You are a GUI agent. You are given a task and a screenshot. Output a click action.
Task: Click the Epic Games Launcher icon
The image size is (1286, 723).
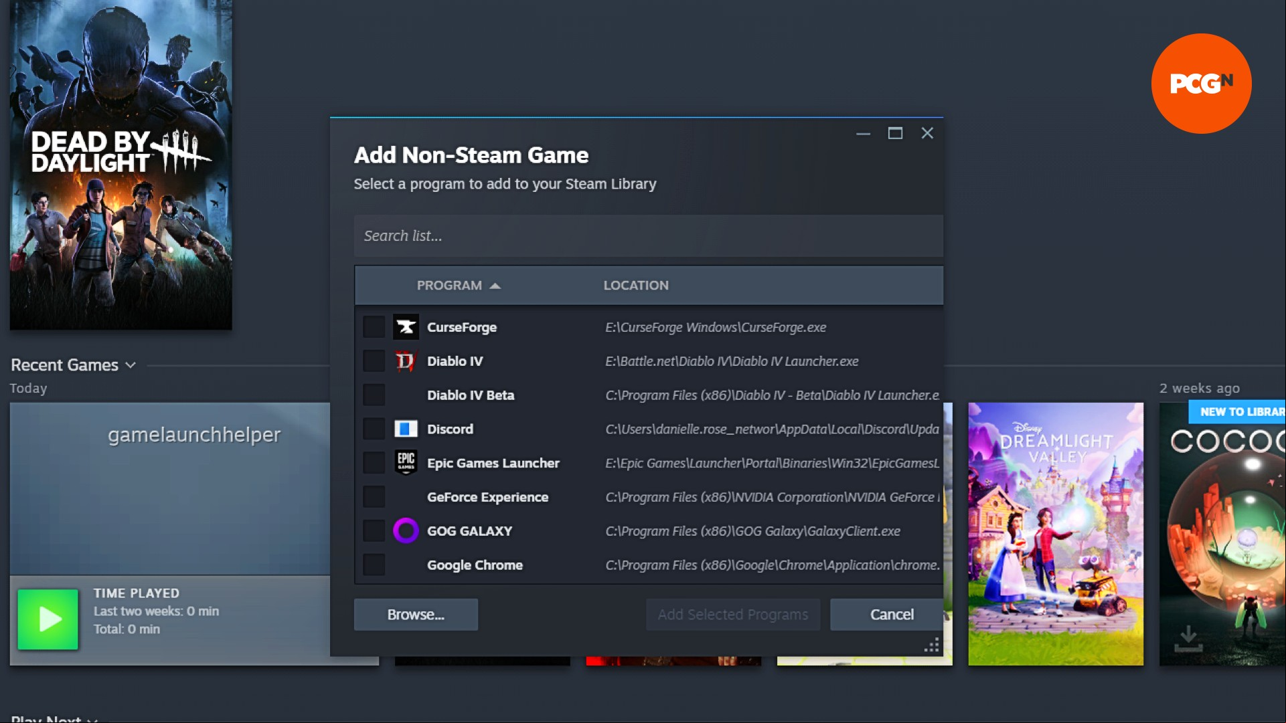[x=406, y=463]
